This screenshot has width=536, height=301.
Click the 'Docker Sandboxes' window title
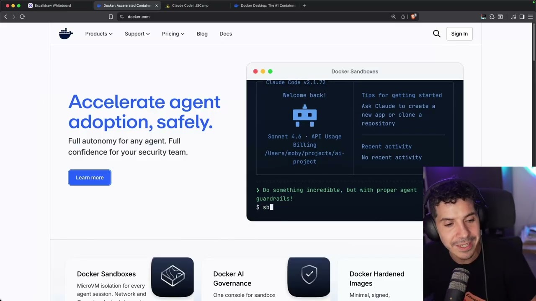pos(355,71)
